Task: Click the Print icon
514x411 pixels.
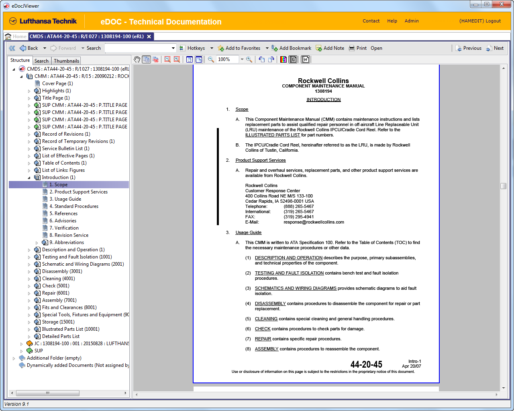Action: [x=352, y=48]
